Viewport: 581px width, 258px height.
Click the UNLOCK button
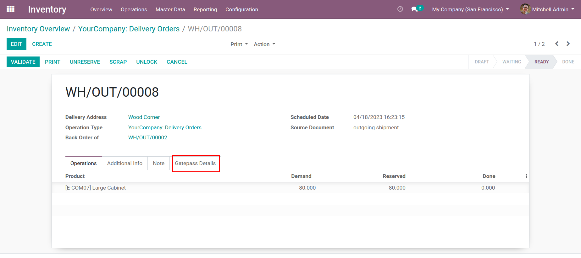coord(147,62)
